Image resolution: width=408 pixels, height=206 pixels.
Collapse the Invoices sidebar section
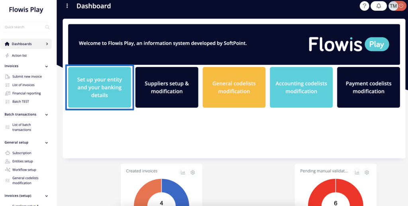(x=47, y=66)
